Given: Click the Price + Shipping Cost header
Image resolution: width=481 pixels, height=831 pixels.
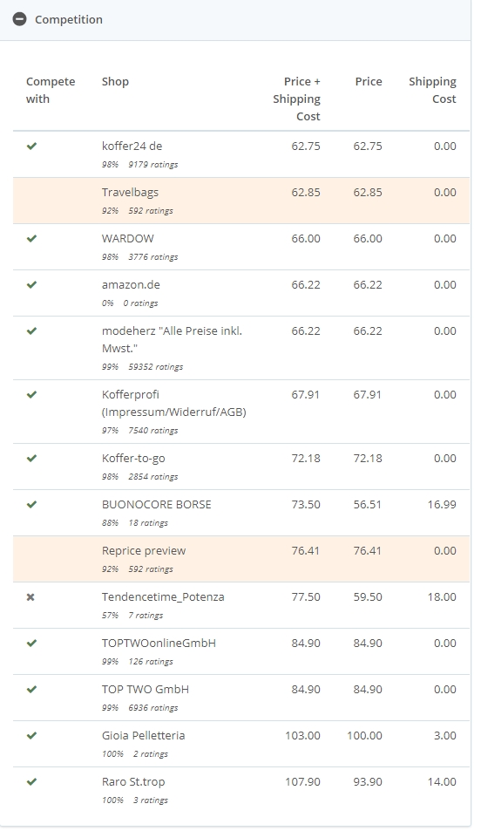Looking at the screenshot, I should [x=296, y=99].
